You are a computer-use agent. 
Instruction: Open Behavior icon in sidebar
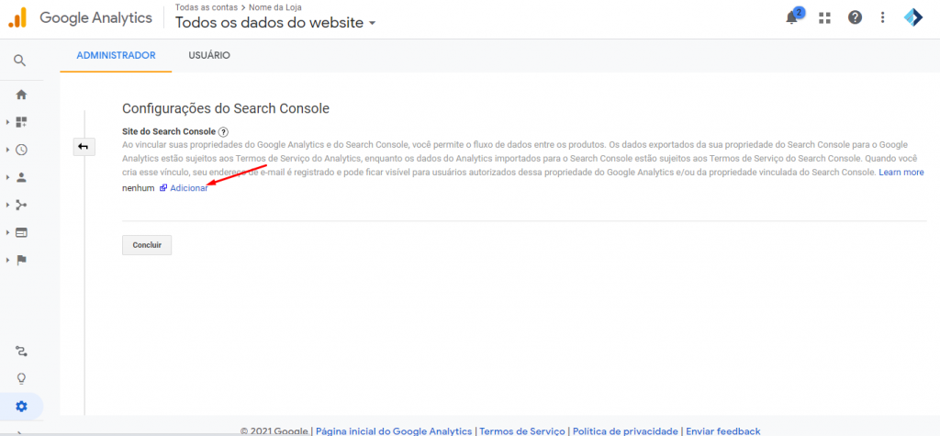click(21, 233)
